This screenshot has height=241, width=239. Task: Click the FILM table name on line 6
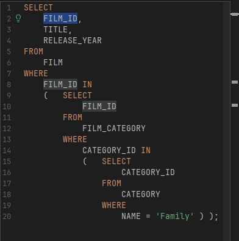pos(53,62)
